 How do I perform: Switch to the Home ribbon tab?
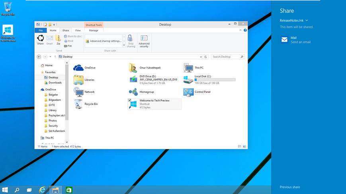click(x=53, y=31)
